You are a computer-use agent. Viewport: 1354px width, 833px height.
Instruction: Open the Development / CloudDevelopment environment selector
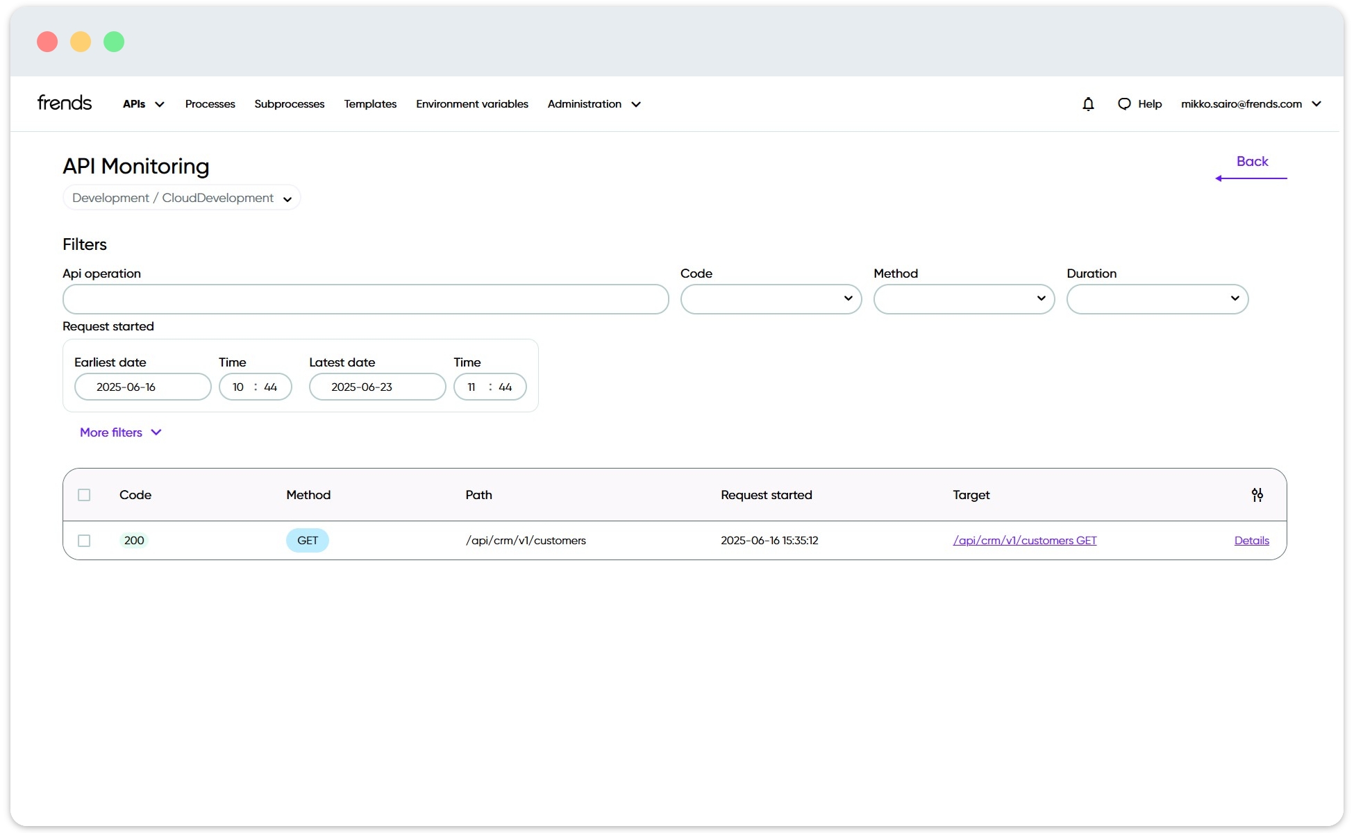[181, 198]
